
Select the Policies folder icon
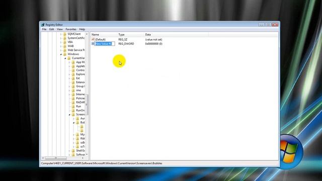tap(73, 99)
